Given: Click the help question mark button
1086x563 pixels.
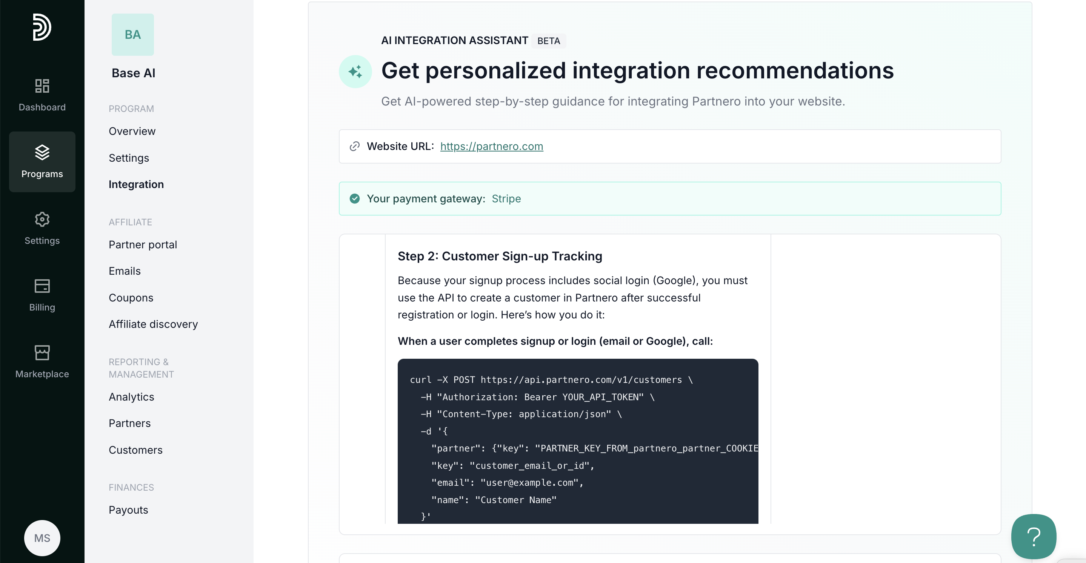Looking at the screenshot, I should pyautogui.click(x=1034, y=537).
